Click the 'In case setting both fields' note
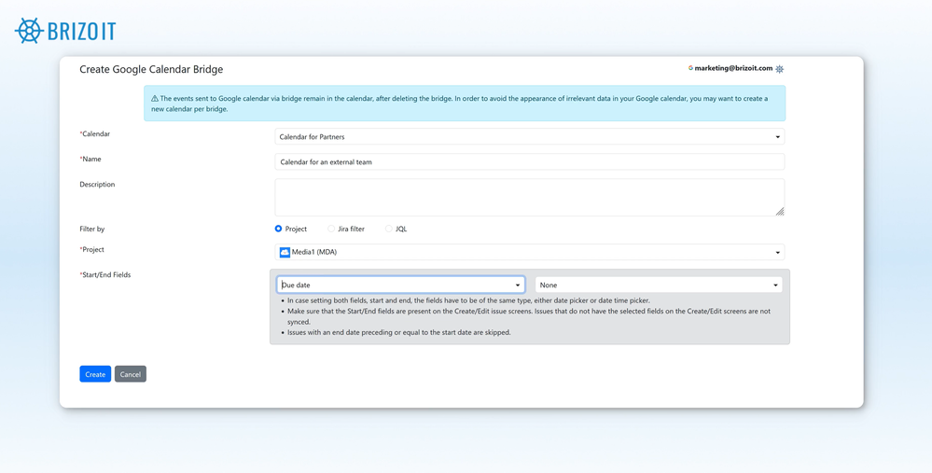Screen dimensions: 932x473 click(468, 300)
